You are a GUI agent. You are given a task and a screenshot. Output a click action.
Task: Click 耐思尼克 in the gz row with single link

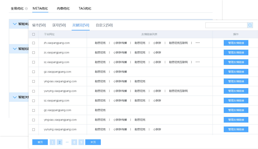[100, 110]
